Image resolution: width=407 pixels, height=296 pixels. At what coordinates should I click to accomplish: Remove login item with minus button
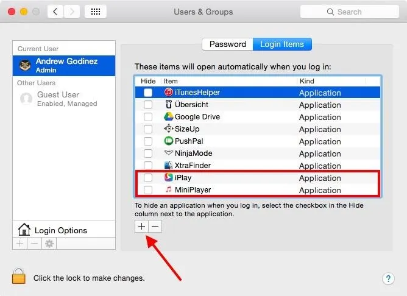pyautogui.click(x=155, y=227)
